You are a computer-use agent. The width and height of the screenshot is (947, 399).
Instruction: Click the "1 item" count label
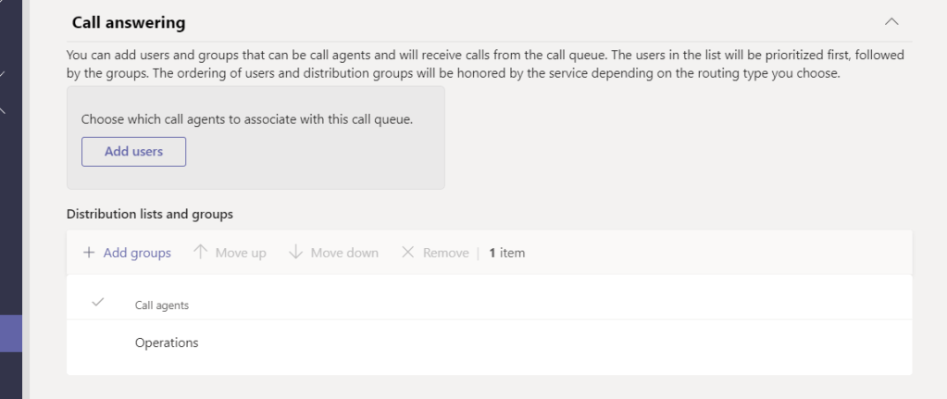(x=506, y=253)
